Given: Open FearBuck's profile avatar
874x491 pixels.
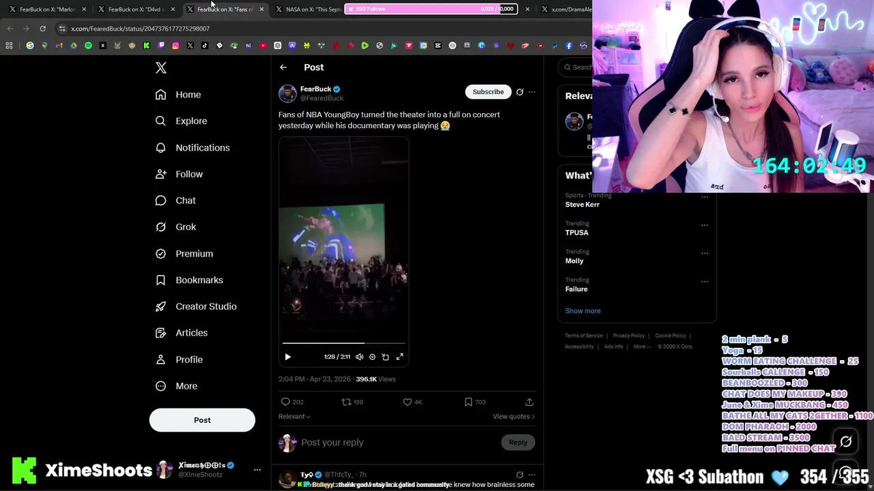Looking at the screenshot, I should click(287, 93).
